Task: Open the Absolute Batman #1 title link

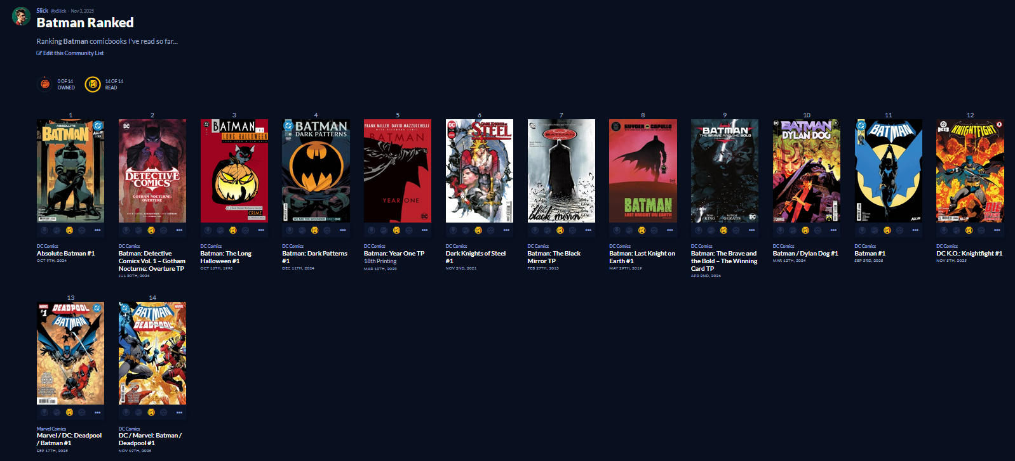Action: tap(65, 253)
